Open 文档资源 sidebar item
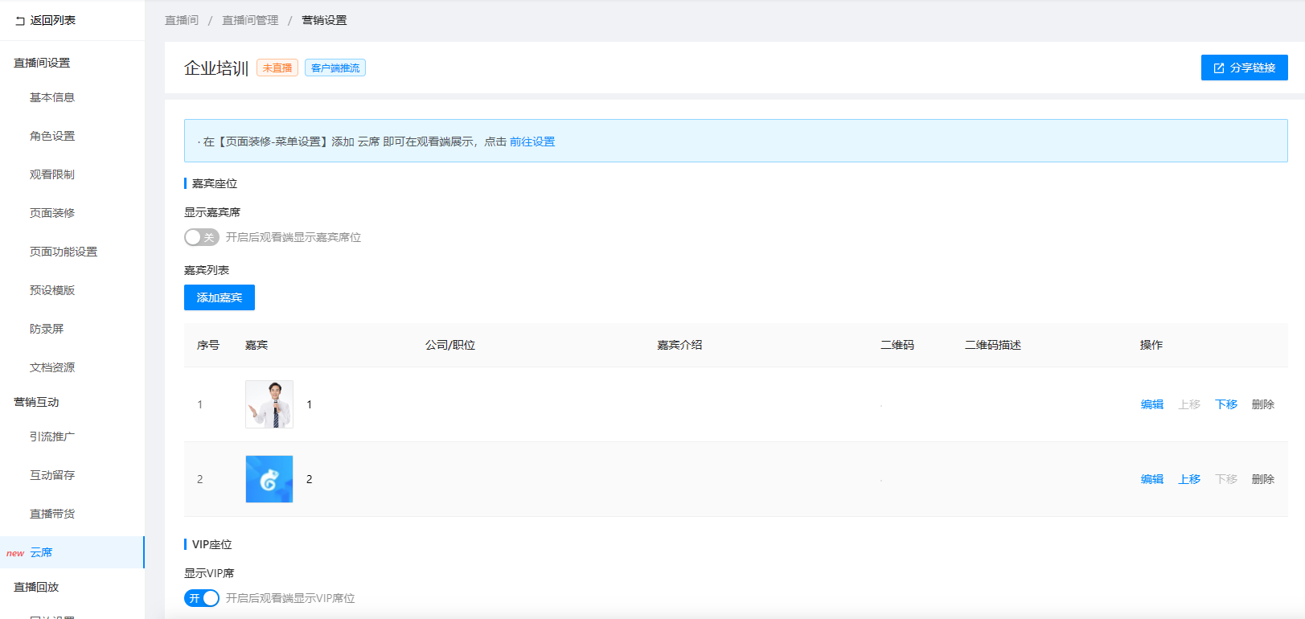1305x619 pixels. pyautogui.click(x=52, y=367)
